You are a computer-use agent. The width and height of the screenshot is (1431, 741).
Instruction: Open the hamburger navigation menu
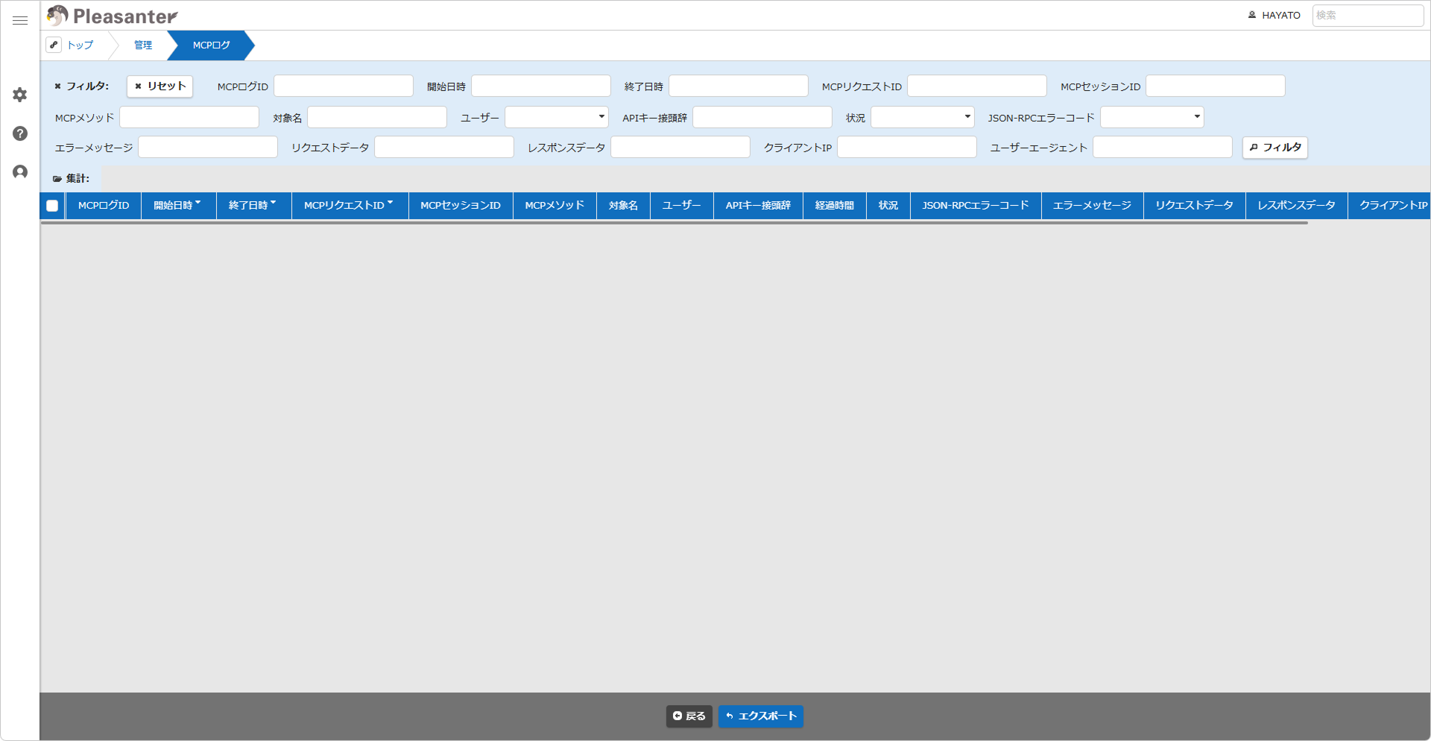20,21
